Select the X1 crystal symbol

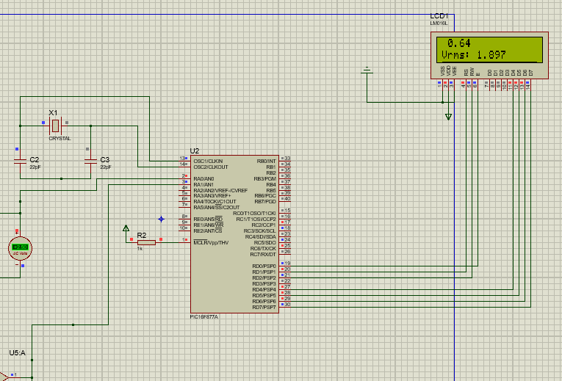55,126
